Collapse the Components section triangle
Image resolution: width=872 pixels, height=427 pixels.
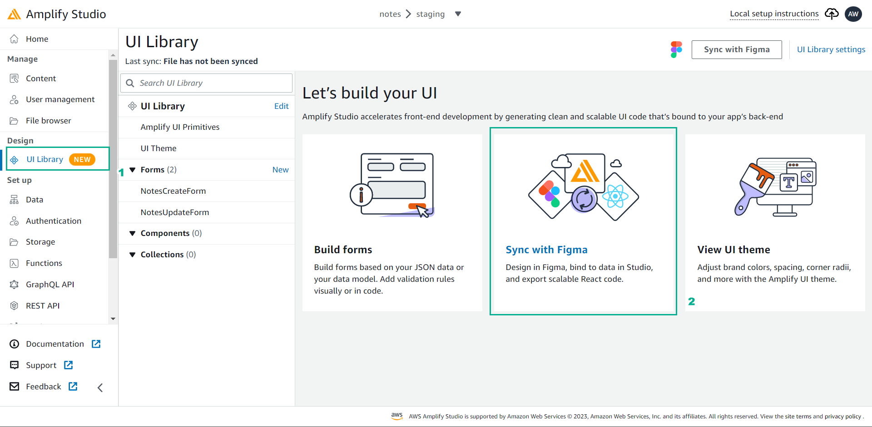(133, 233)
